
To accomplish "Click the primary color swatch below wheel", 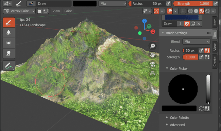I will tap(170, 109).
